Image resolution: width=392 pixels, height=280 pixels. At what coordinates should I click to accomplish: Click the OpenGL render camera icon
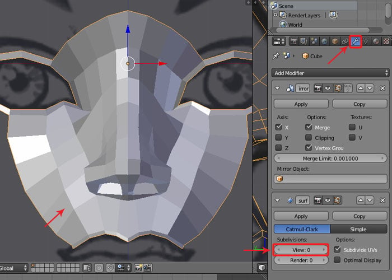point(138,268)
